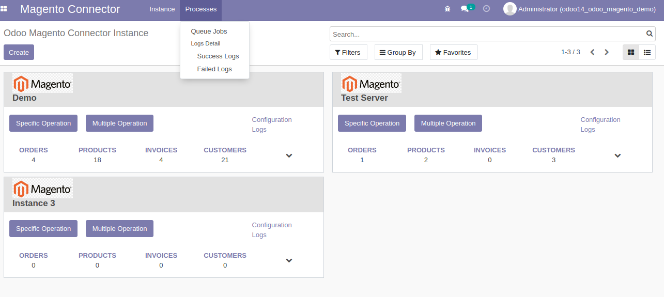Viewport: 664px width, 297px height.
Task: Expand the Instance 3 card chevron
Action: click(x=289, y=261)
